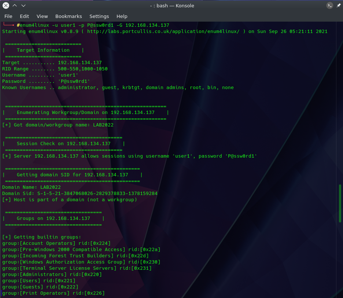This screenshot has height=298, width=343.
Task: Click the Administrators group line
Action: coord(52,275)
